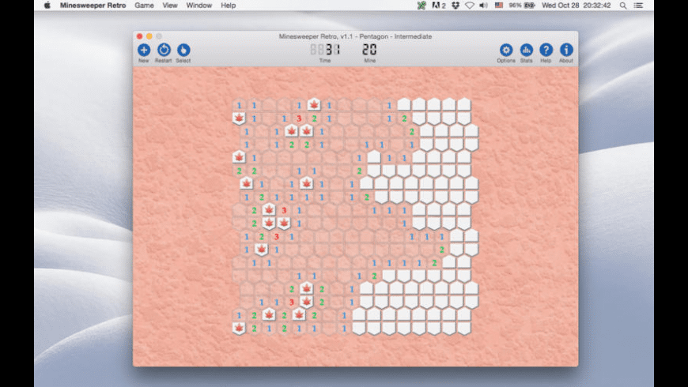Click the date and time Wed Oct 28

[x=576, y=6]
